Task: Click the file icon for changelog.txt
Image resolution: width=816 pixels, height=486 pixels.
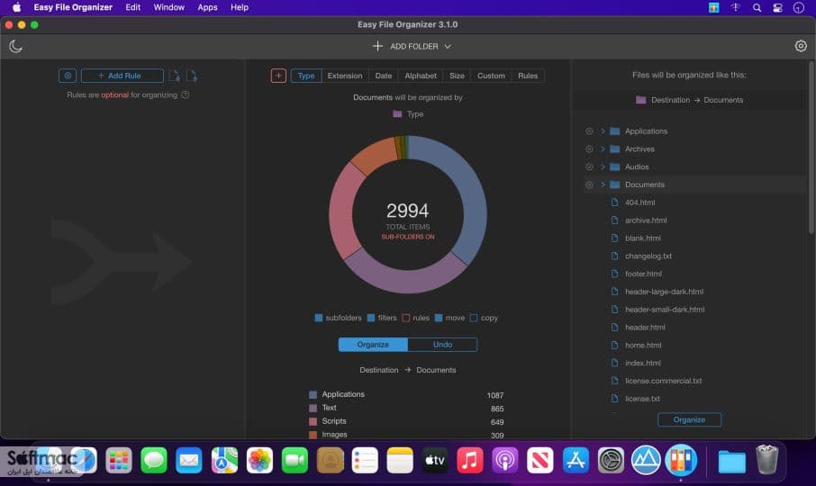Action: click(x=614, y=256)
